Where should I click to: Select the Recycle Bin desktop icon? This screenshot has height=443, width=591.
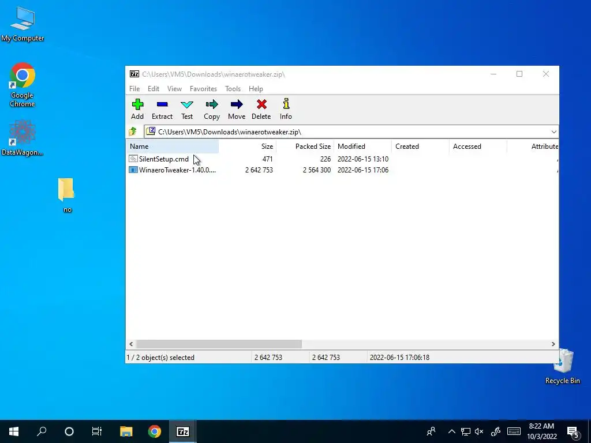[x=562, y=366]
